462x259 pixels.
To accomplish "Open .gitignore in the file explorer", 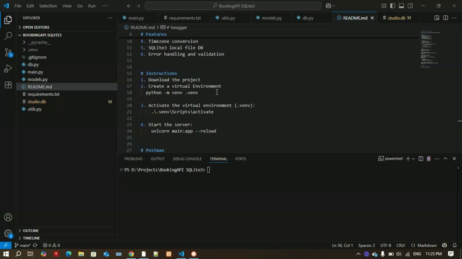I will [x=67, y=57].
